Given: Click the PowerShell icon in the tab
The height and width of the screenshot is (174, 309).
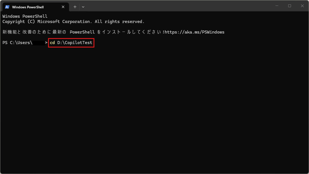Looking at the screenshot, I should pyautogui.click(x=7, y=7).
